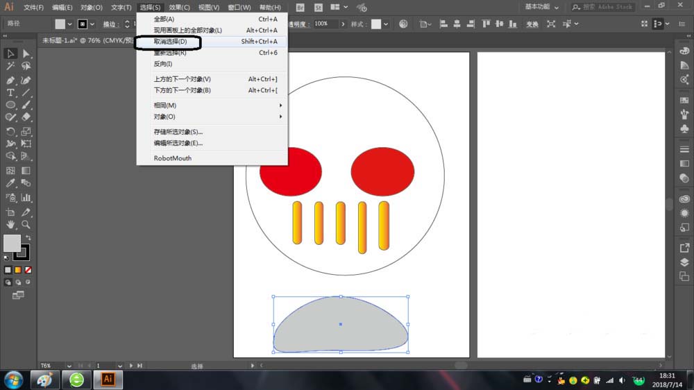The height and width of the screenshot is (390, 694).
Task: Choose 取消选择(D) from the menu
Action: coord(171,42)
